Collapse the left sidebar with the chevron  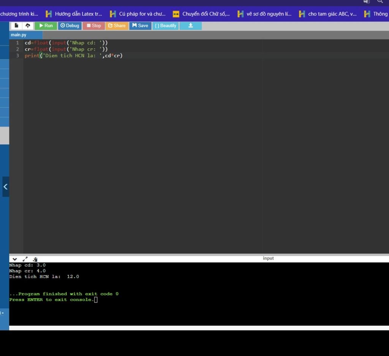(5, 187)
